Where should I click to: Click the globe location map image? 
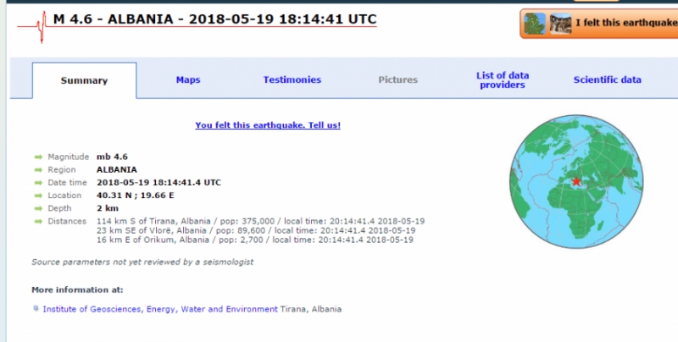tap(576, 181)
